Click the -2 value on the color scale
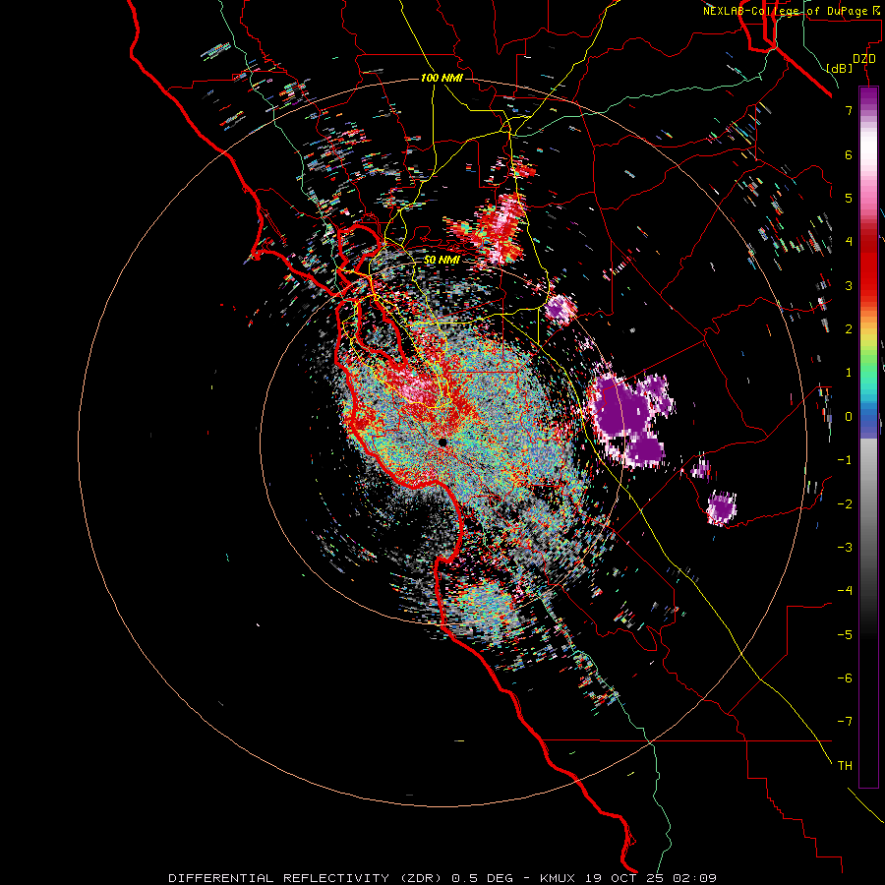885x885 pixels. [845, 503]
